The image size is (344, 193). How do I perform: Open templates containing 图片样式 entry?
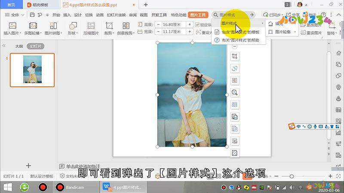[239, 32]
